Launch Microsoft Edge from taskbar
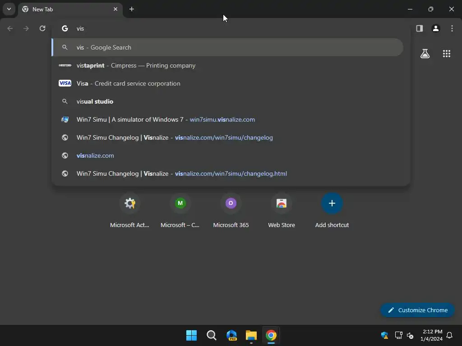 pos(231,335)
